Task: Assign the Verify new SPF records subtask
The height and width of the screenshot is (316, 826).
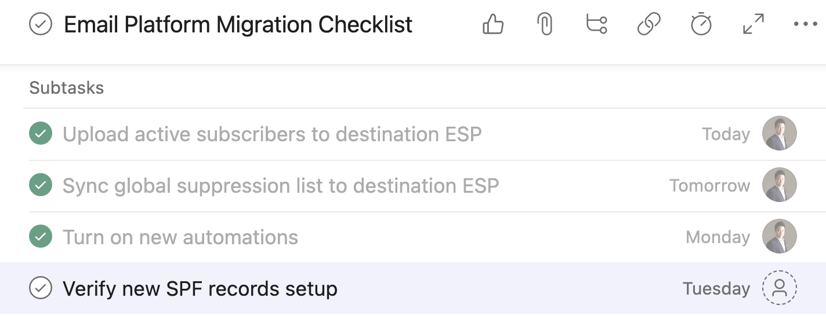Action: pyautogui.click(x=779, y=288)
